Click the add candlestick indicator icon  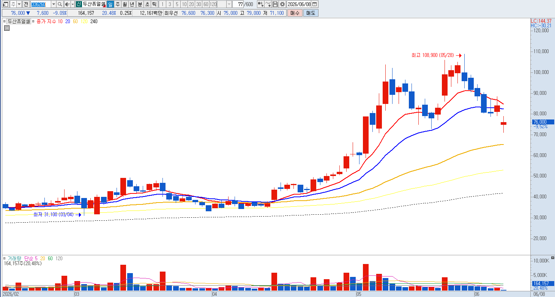tap(261, 4)
